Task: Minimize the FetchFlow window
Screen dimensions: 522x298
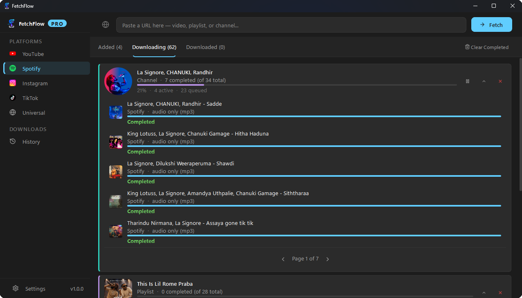Action: 475,6
